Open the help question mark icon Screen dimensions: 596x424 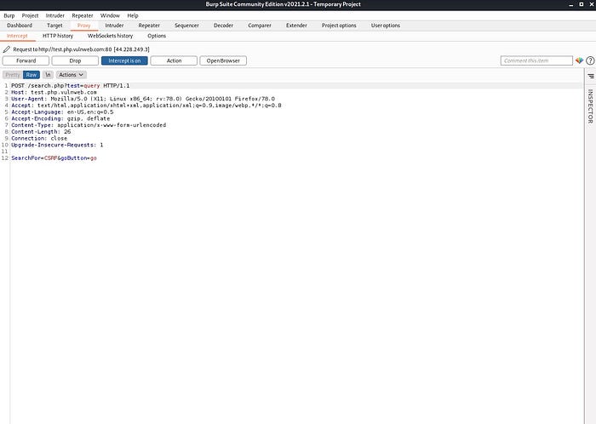(590, 60)
